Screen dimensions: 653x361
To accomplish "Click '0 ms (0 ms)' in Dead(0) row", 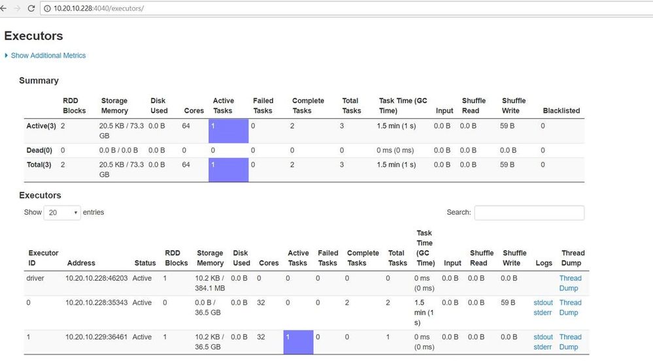I will (395, 151).
